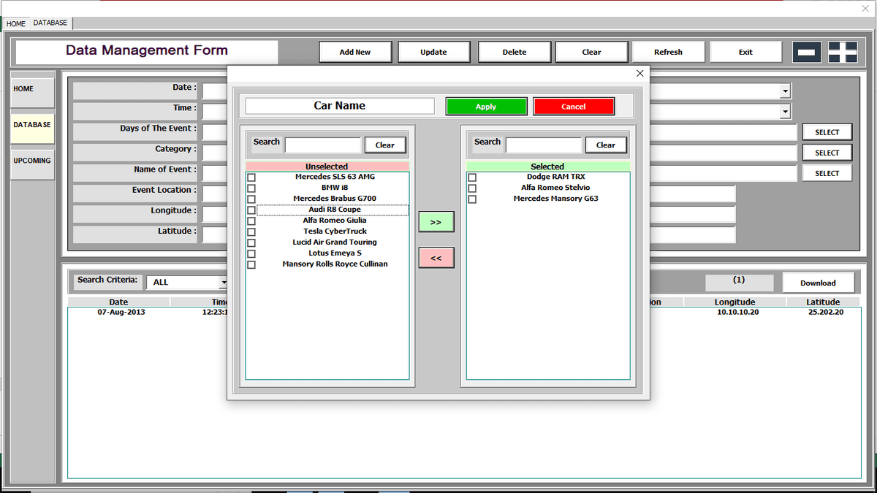Click the green Apply button
Viewport: 877px width, 493px height.
tap(486, 107)
